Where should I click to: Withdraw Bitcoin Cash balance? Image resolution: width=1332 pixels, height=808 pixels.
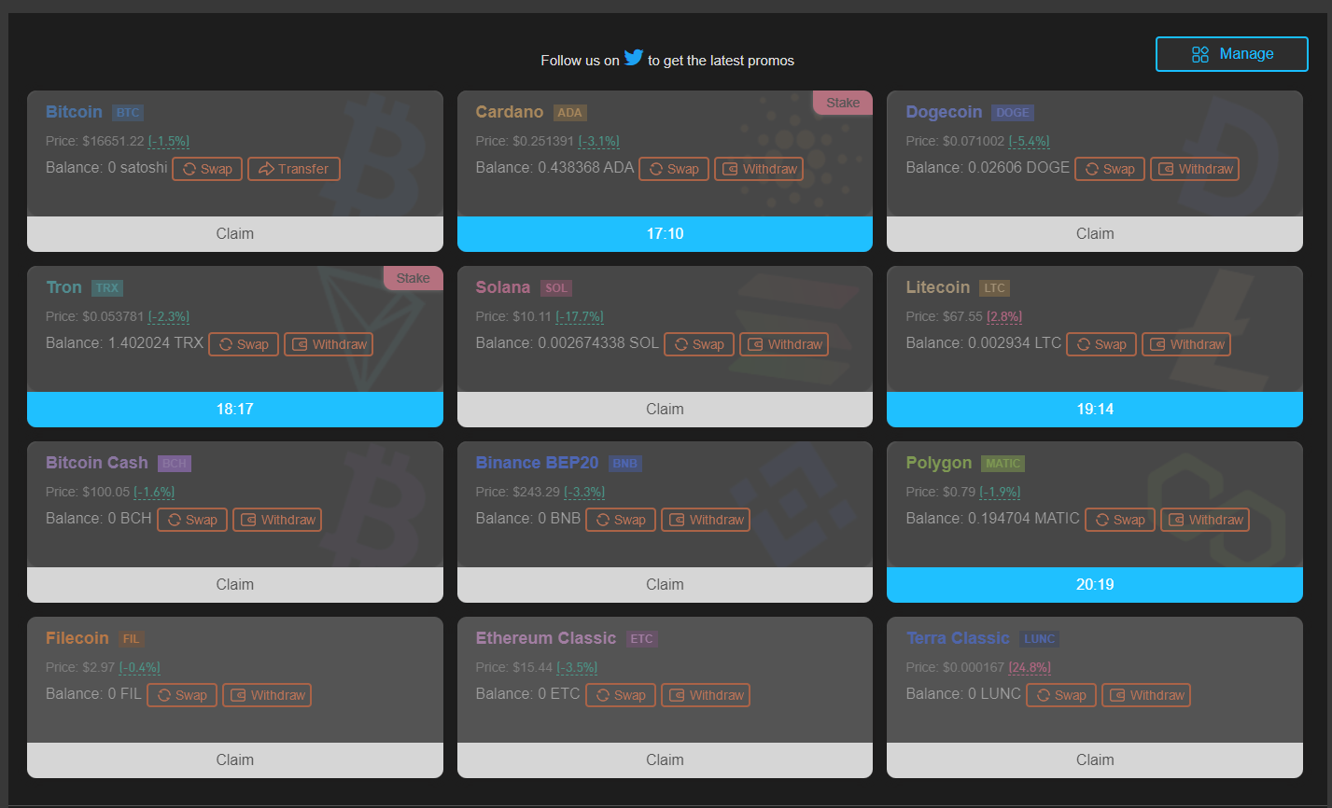click(277, 520)
